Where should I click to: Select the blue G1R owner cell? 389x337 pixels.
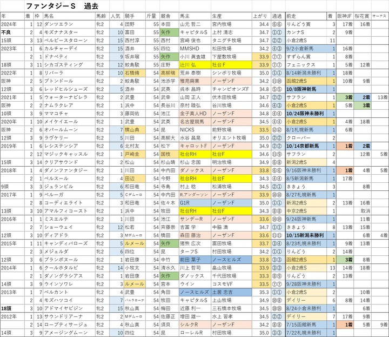195,203
